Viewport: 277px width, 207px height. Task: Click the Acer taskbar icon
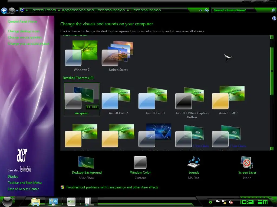[x=71, y=202]
